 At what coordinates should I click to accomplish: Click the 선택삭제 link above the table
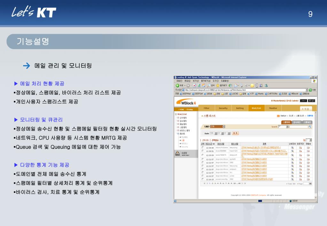tap(205, 140)
